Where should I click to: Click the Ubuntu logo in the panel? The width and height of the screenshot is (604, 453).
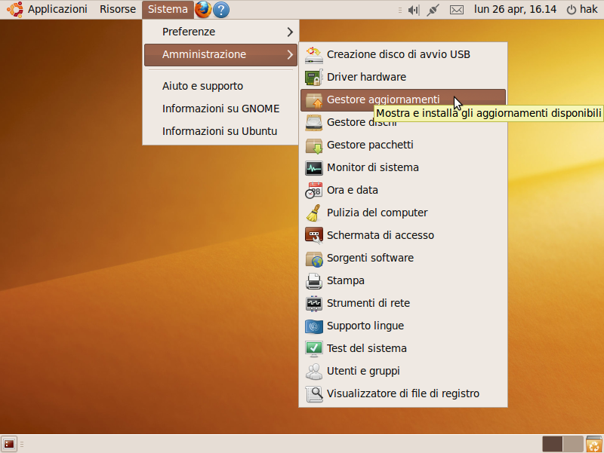[14, 9]
